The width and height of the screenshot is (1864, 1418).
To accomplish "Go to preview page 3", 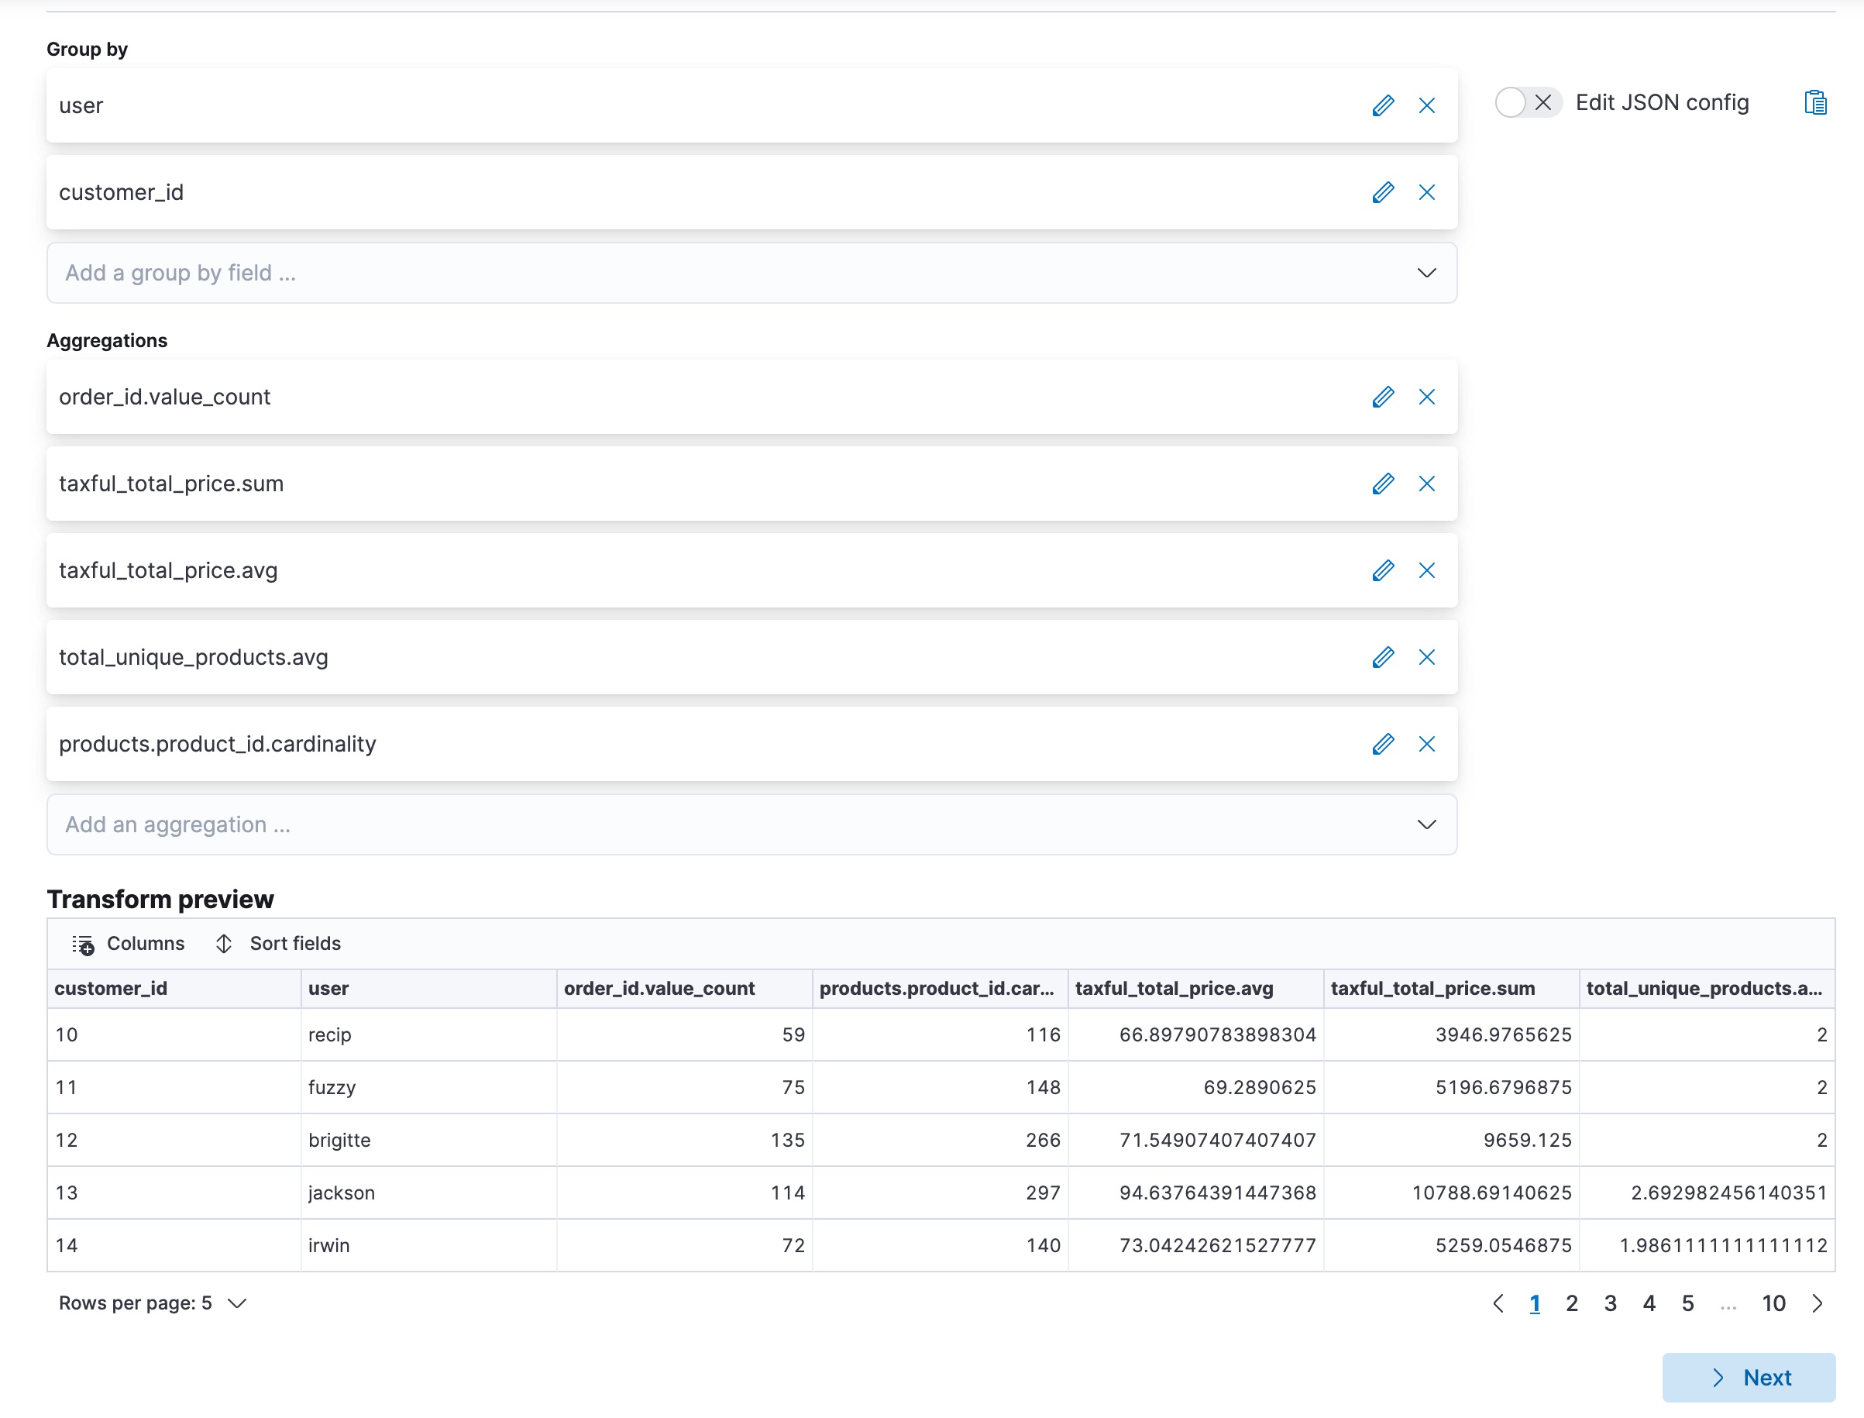I will [x=1610, y=1303].
